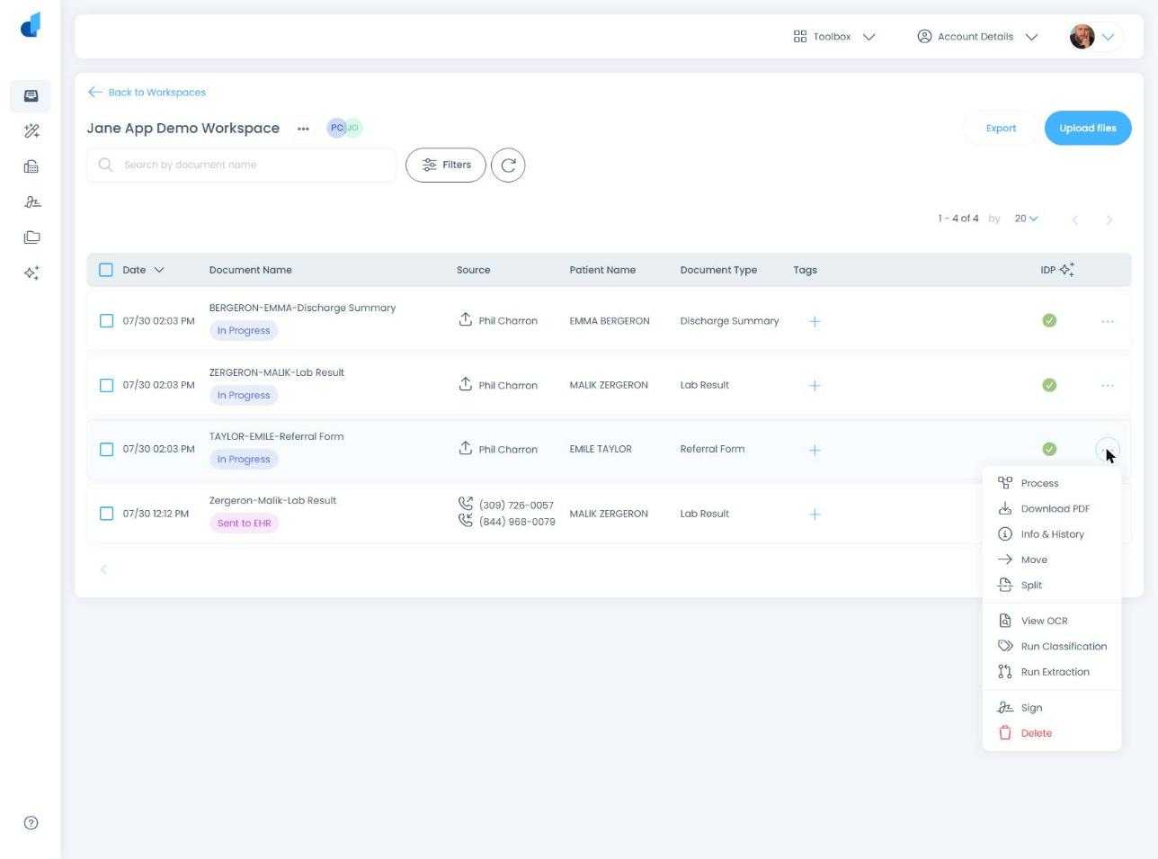Screen dimensions: 1158x859
Task: Open the AI sparkles sidebar icon
Action: coord(31,273)
